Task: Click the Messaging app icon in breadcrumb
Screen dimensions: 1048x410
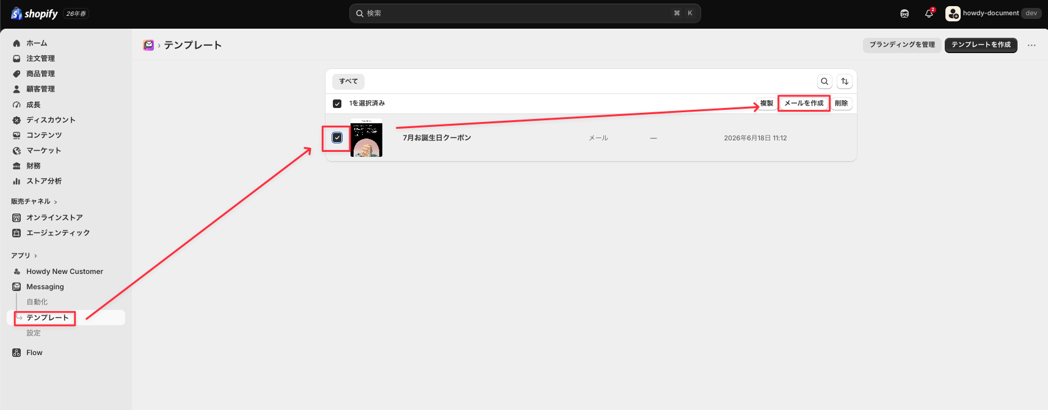Action: pos(148,45)
